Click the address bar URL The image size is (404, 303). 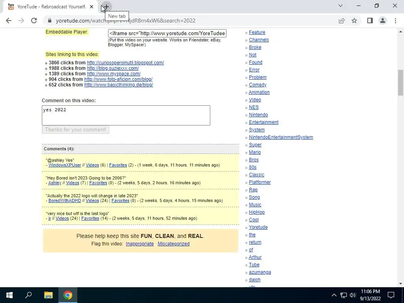click(x=125, y=21)
